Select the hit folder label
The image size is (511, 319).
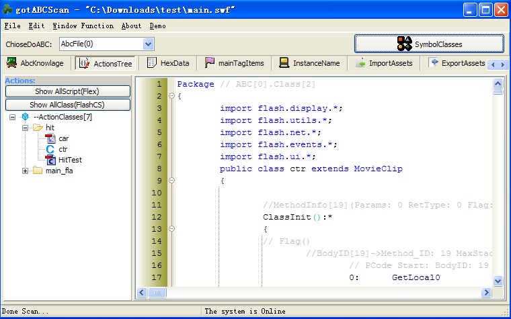click(x=50, y=128)
